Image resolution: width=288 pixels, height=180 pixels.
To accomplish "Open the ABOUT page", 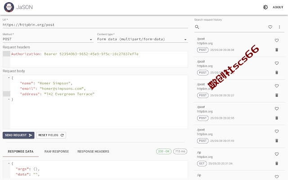I will (278, 7).
